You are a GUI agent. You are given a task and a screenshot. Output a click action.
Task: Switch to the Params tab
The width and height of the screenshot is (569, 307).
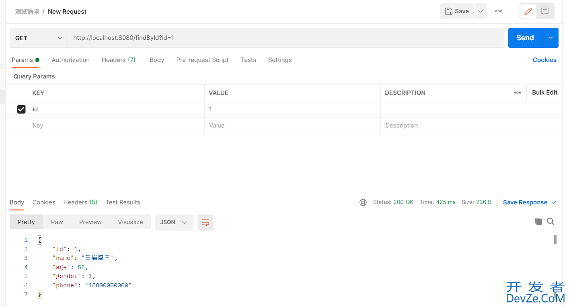point(25,60)
